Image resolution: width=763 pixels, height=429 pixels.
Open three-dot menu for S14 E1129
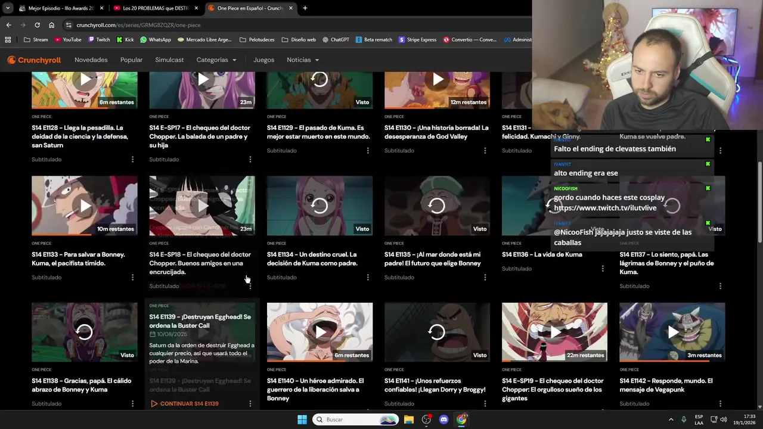tap(367, 151)
